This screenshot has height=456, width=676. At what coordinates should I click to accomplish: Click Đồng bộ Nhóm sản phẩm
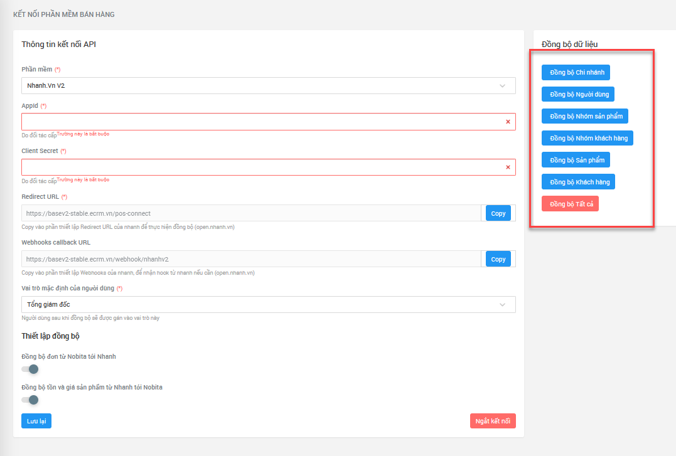(584, 116)
